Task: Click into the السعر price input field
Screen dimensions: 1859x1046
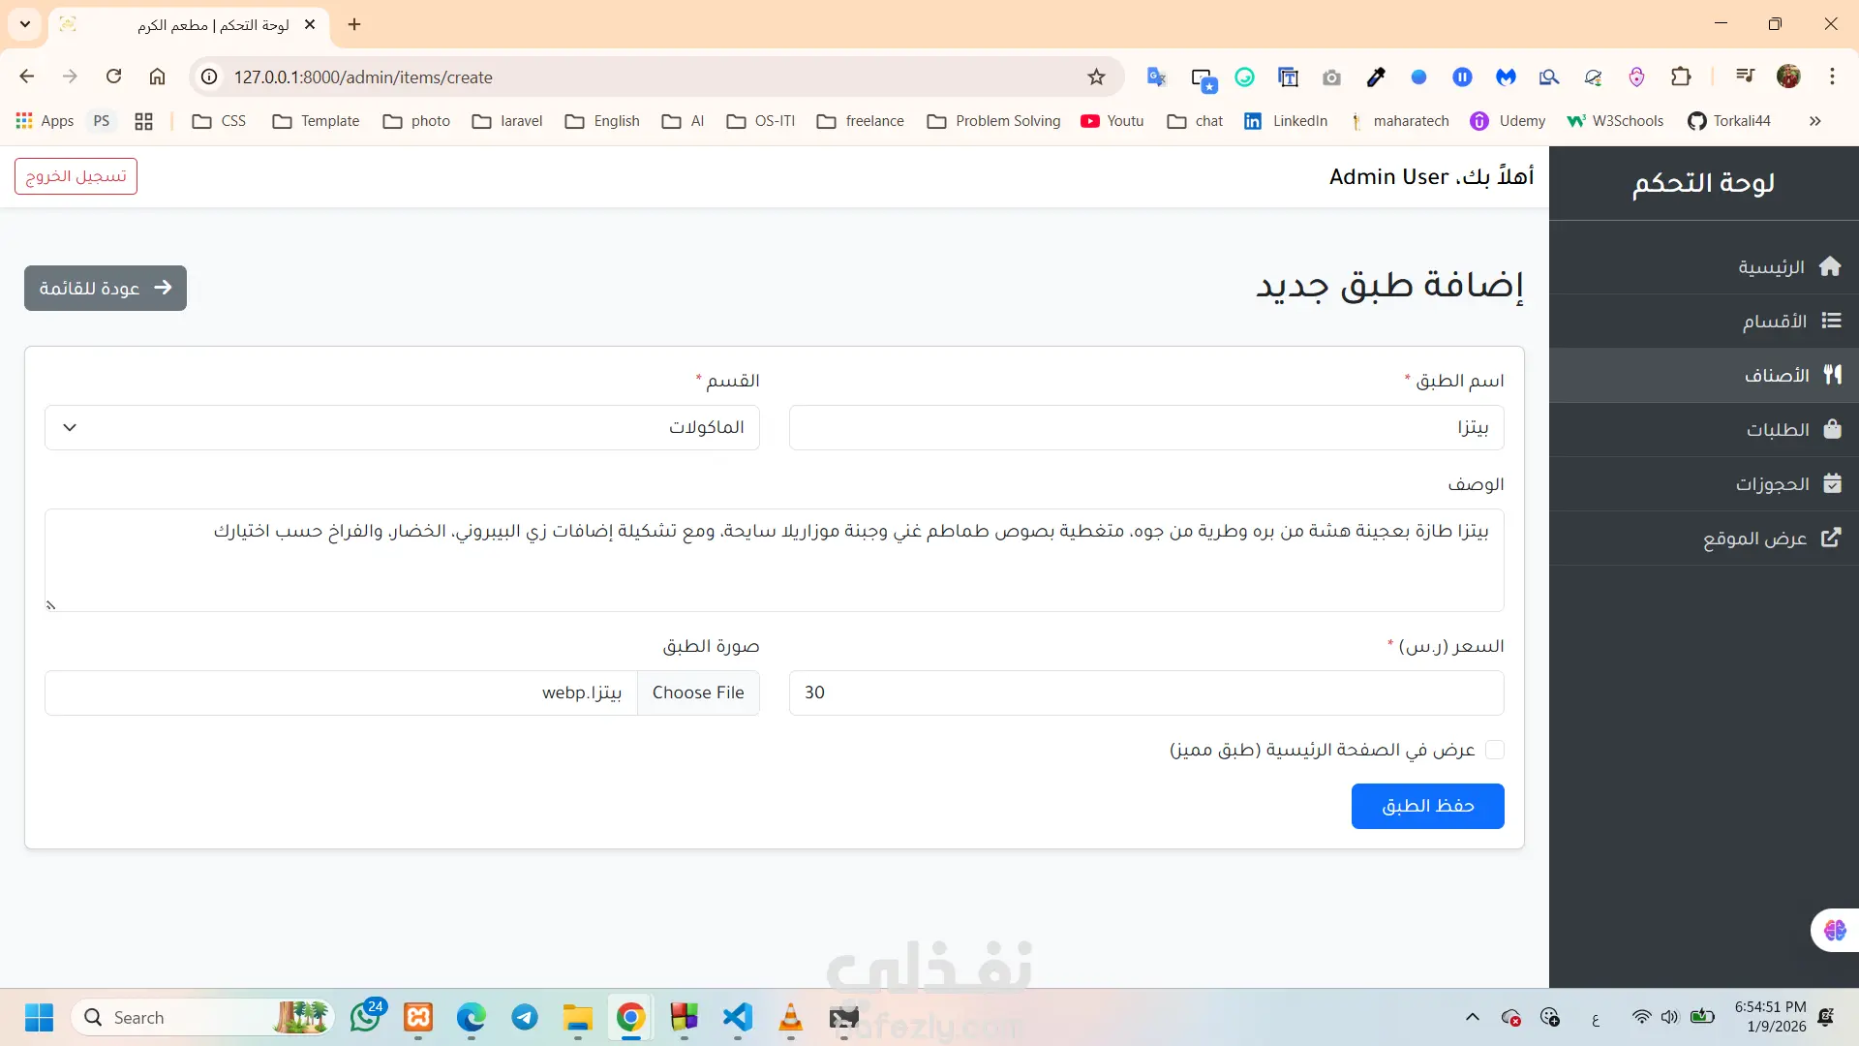Action: tap(1145, 692)
